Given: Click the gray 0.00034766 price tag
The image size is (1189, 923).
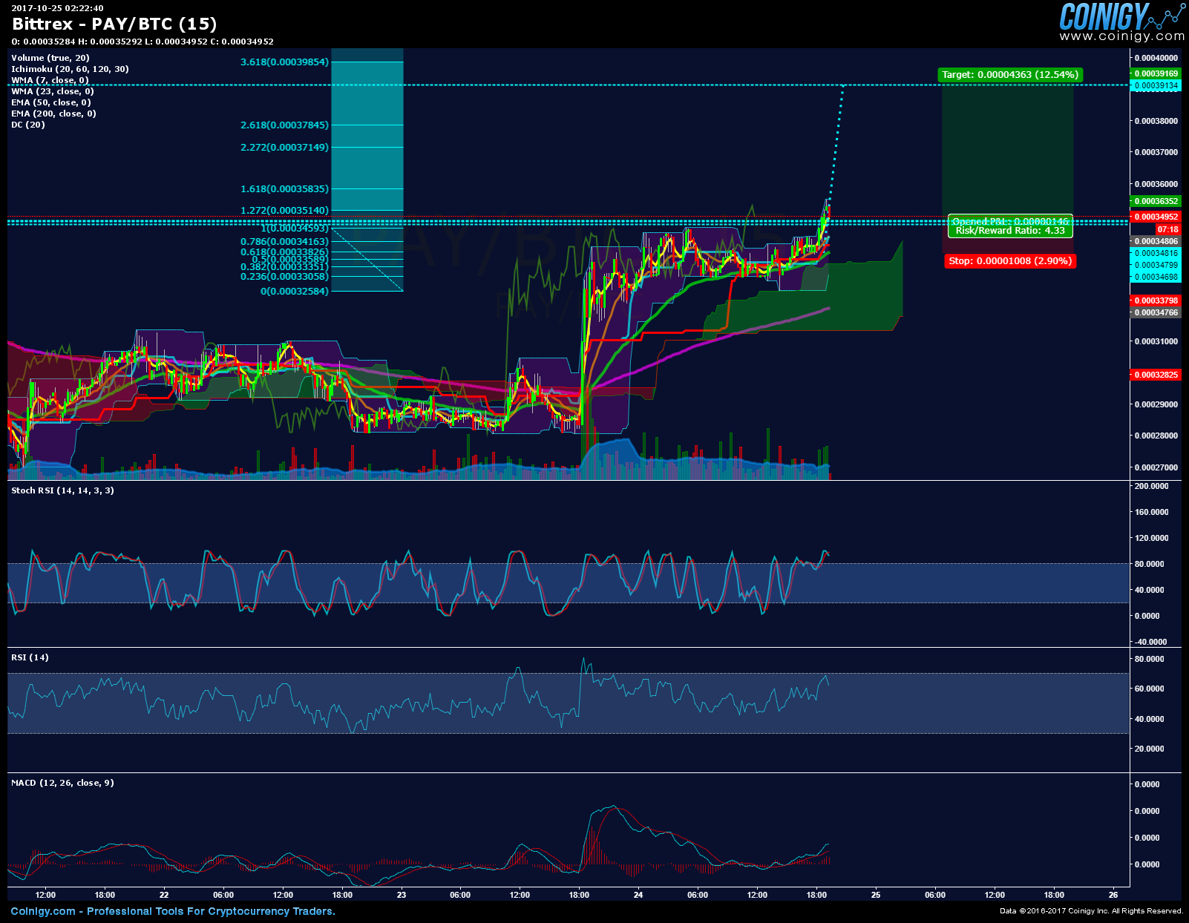Looking at the screenshot, I should [x=1154, y=312].
